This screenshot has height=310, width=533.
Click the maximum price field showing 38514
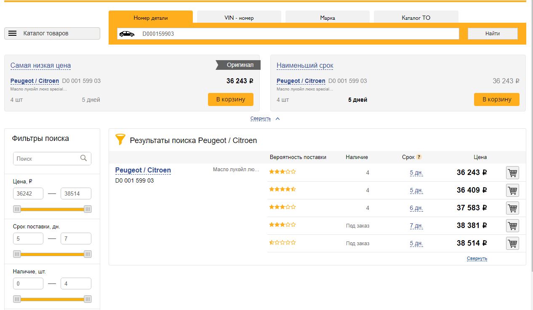pos(76,193)
